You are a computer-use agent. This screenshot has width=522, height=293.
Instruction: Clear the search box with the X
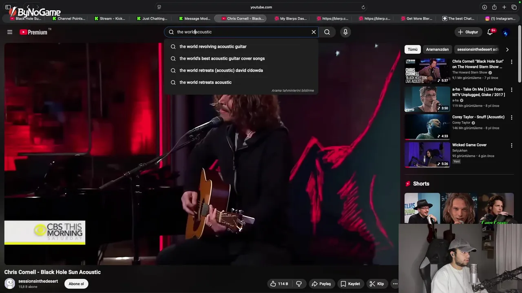[314, 32]
